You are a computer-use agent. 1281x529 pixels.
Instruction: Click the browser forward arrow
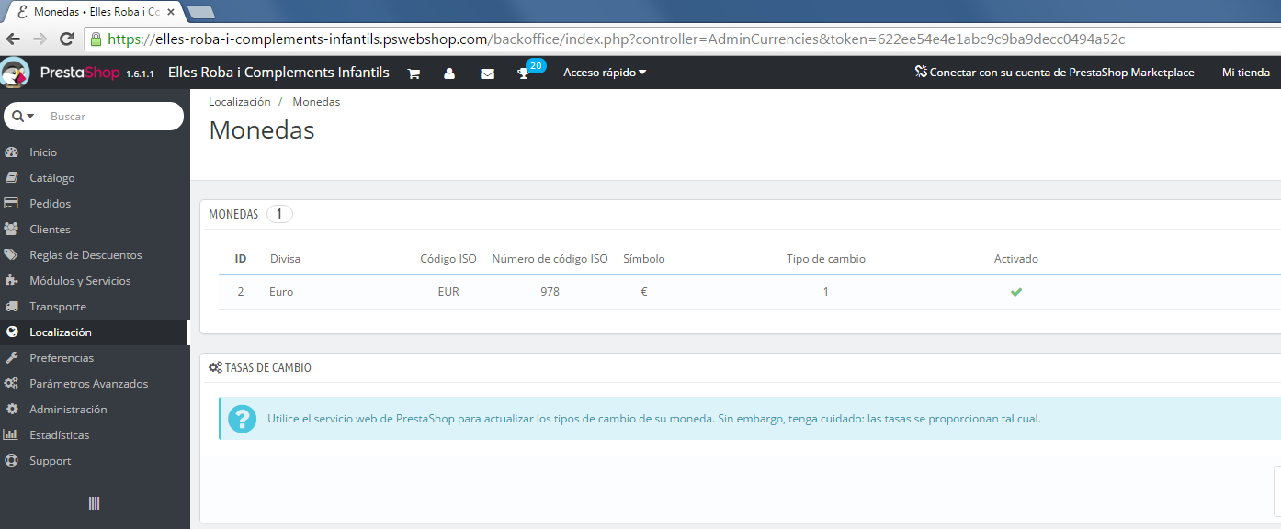40,39
